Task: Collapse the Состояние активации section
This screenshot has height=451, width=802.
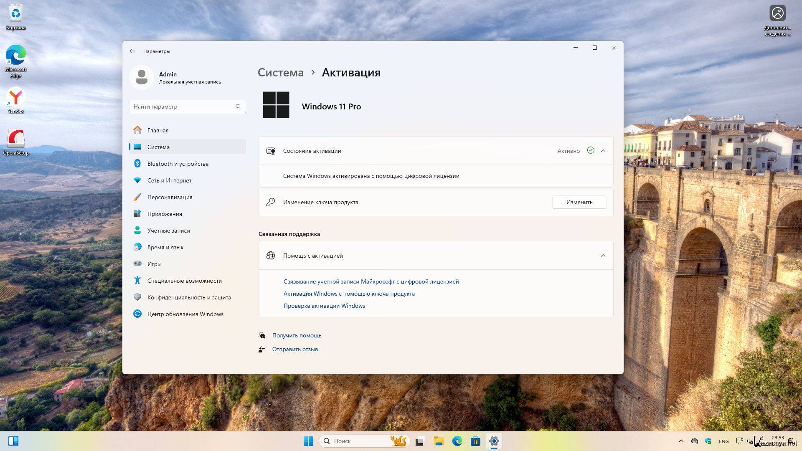Action: click(x=603, y=151)
